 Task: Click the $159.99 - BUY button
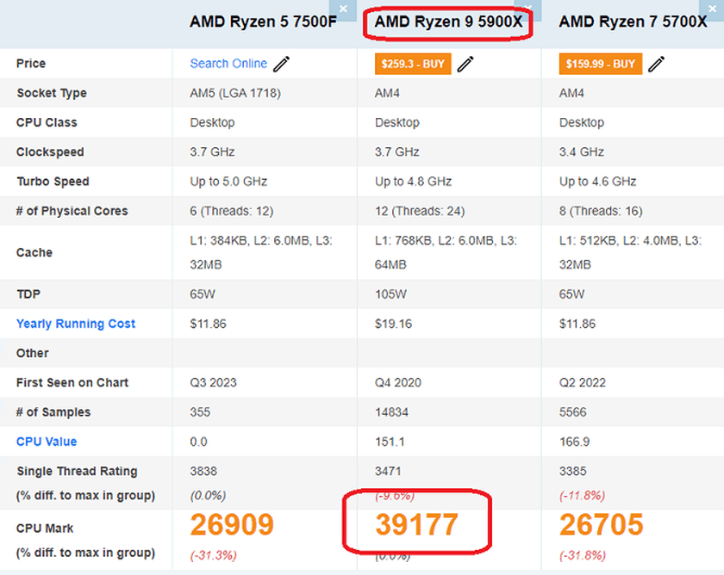tap(600, 64)
